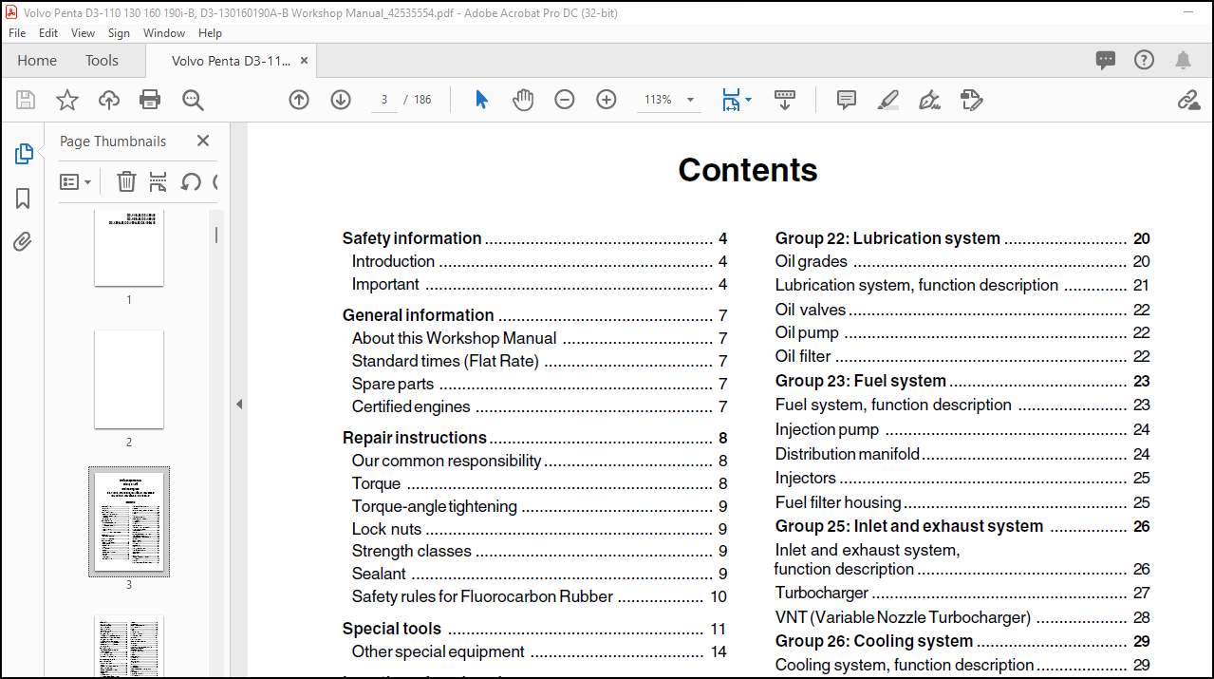
Task: Share link icon at toolbar end
Action: pyautogui.click(x=1188, y=100)
